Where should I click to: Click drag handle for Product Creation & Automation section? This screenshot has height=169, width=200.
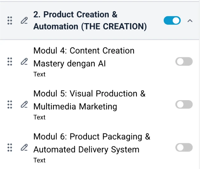(10, 21)
